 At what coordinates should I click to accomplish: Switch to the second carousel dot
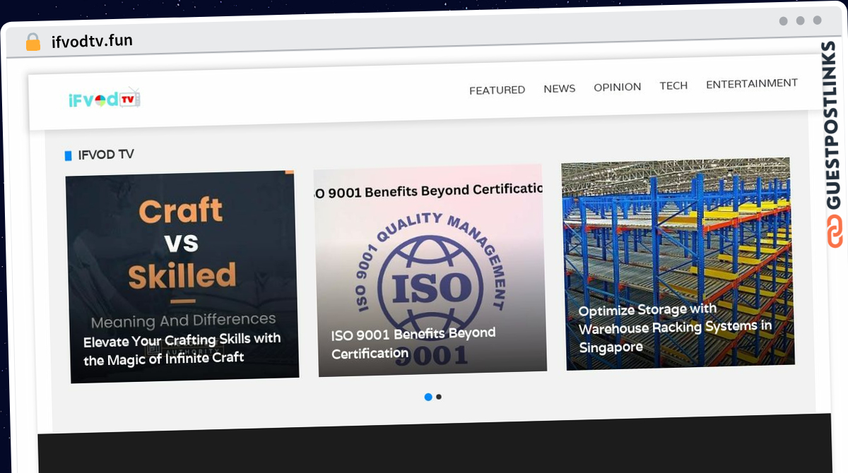coord(439,397)
